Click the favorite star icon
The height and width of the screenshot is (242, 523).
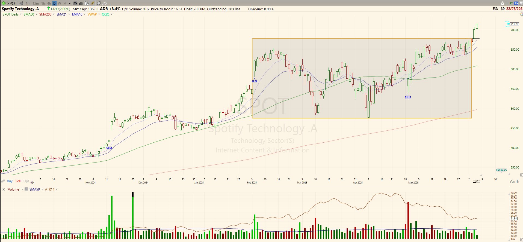pyautogui.click(x=503, y=3)
